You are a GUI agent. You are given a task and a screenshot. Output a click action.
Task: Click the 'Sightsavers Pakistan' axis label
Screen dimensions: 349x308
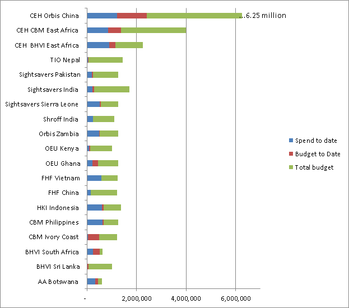50,74
